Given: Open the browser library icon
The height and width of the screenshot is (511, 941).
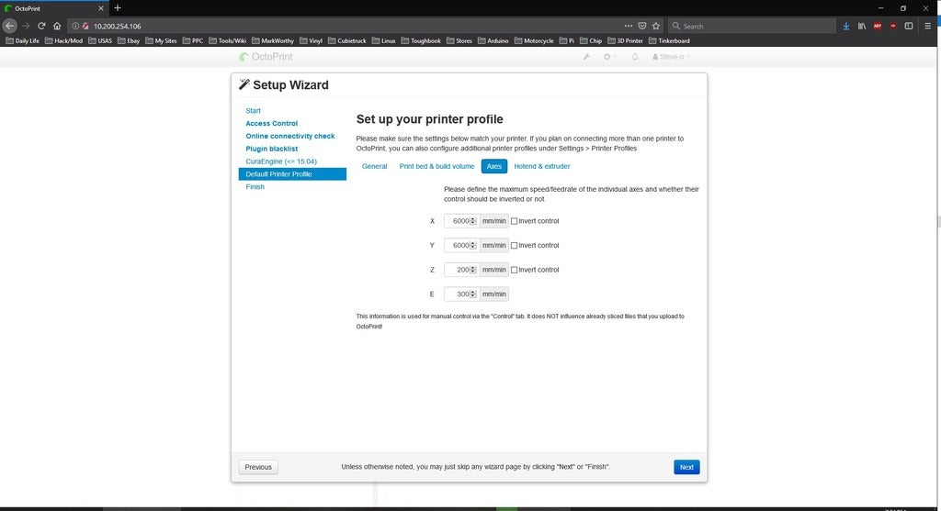Looking at the screenshot, I should point(862,26).
